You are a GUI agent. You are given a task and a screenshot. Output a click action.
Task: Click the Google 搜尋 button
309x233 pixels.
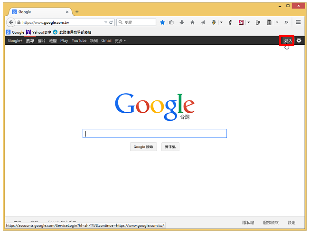click(143, 147)
